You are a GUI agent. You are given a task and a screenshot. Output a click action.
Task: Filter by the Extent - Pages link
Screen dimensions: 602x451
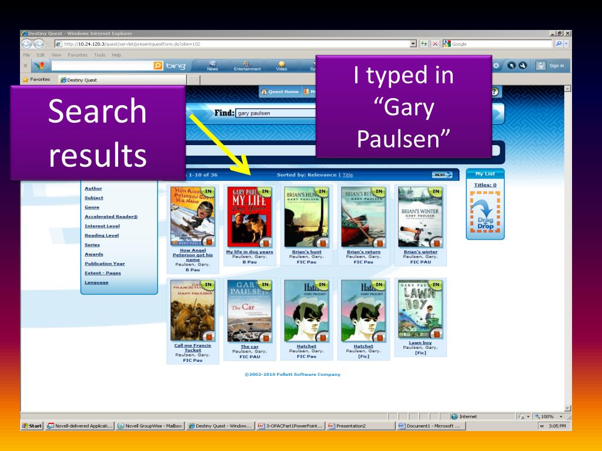(x=102, y=273)
